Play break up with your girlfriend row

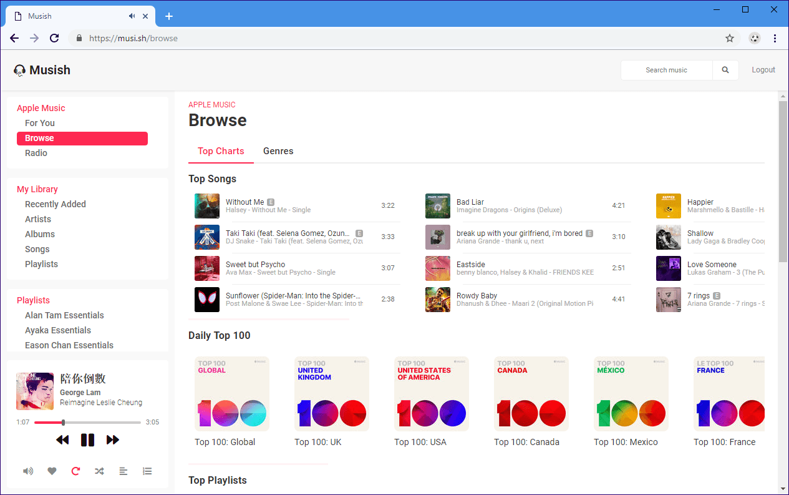(528, 237)
